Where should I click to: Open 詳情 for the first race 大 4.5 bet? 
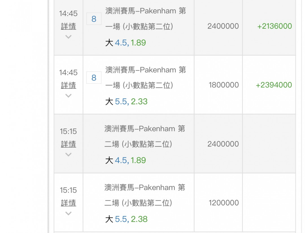pyautogui.click(x=68, y=26)
